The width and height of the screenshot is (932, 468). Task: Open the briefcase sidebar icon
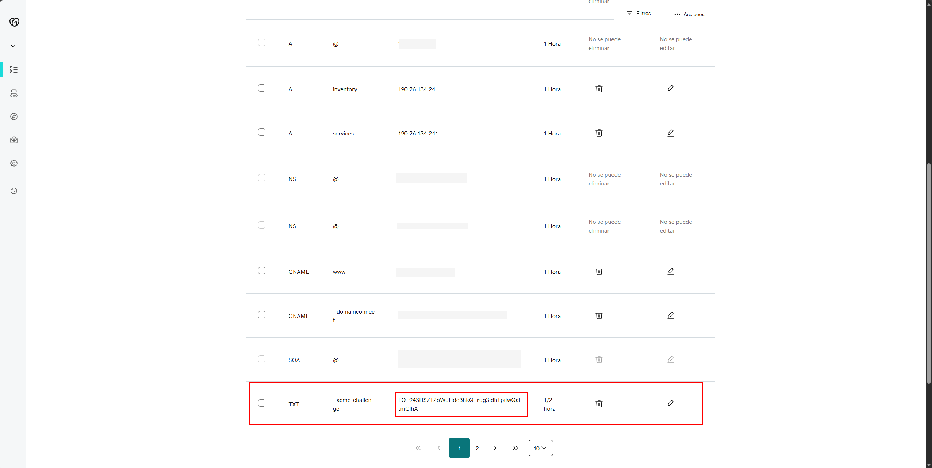point(14,140)
